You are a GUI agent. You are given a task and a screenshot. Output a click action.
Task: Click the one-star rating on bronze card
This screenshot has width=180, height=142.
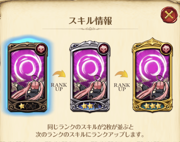27,106
